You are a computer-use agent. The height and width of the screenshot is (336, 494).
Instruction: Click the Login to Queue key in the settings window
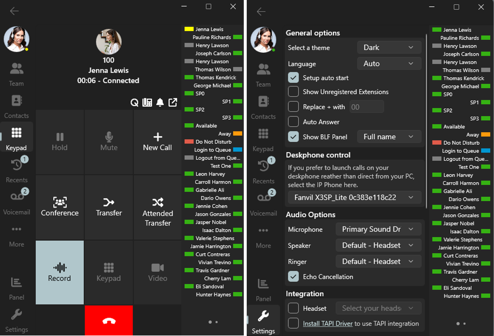(466, 151)
